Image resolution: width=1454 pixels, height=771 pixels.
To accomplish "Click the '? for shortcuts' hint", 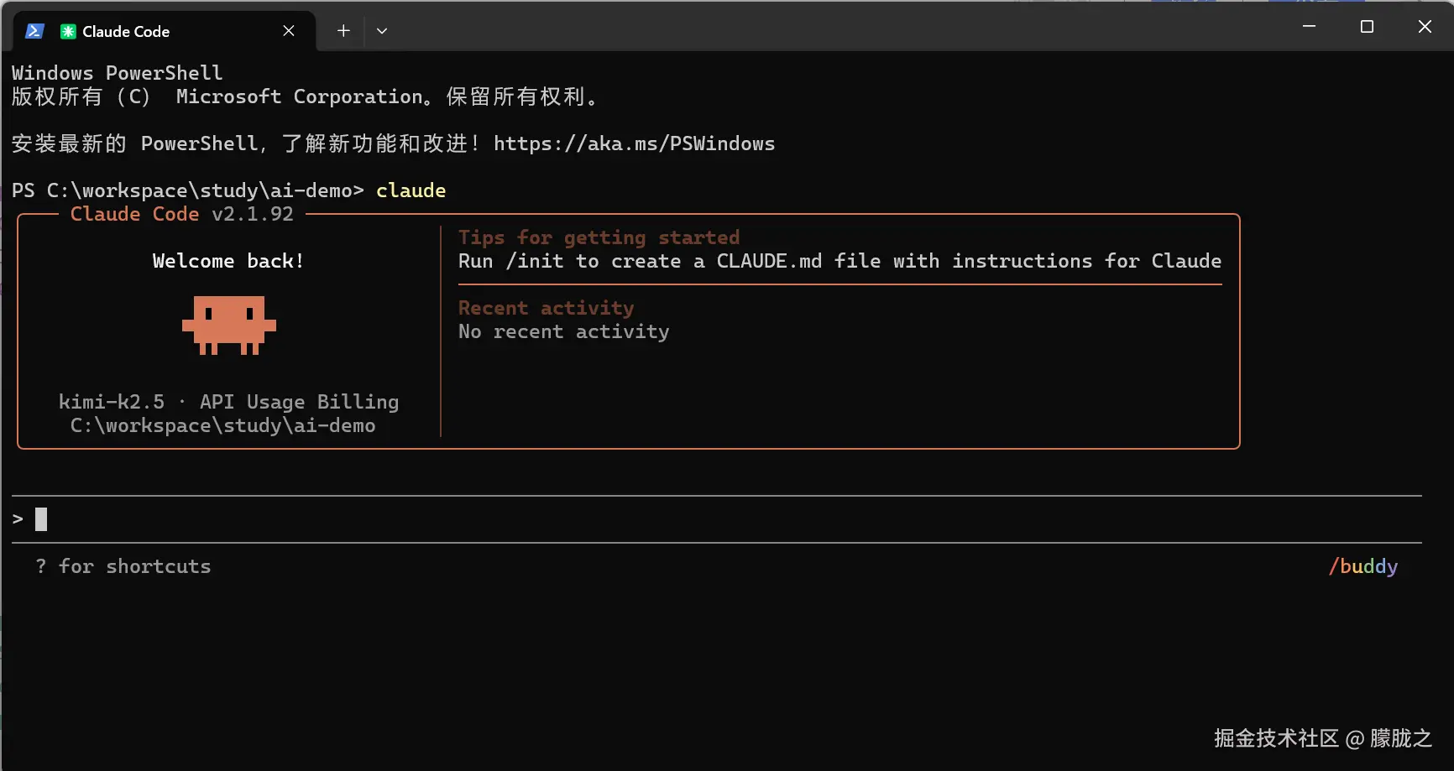I will (x=123, y=566).
